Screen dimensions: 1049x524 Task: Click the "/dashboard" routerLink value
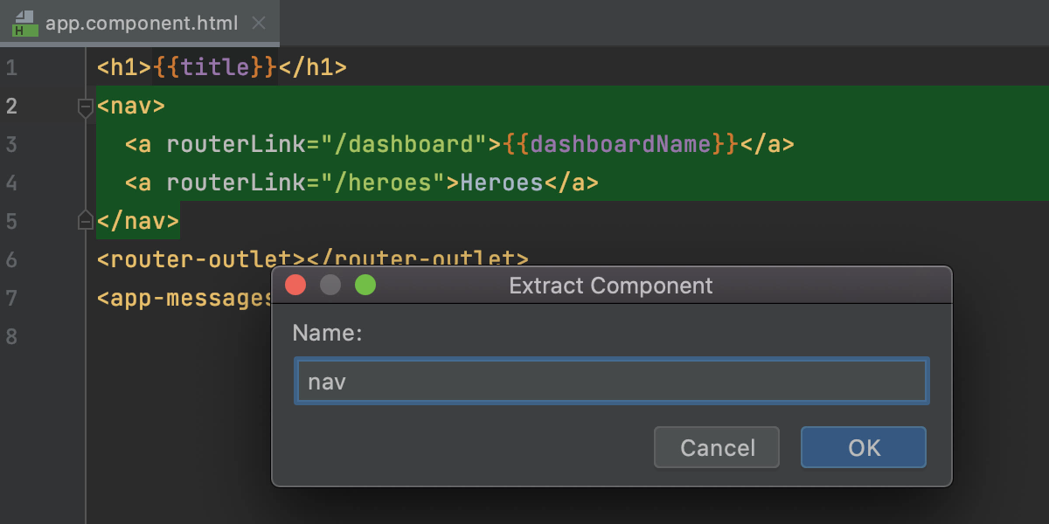click(404, 144)
